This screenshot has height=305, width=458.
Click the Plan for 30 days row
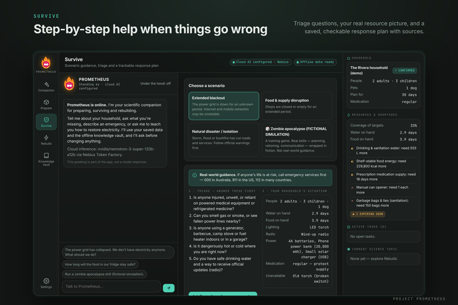[384, 95]
